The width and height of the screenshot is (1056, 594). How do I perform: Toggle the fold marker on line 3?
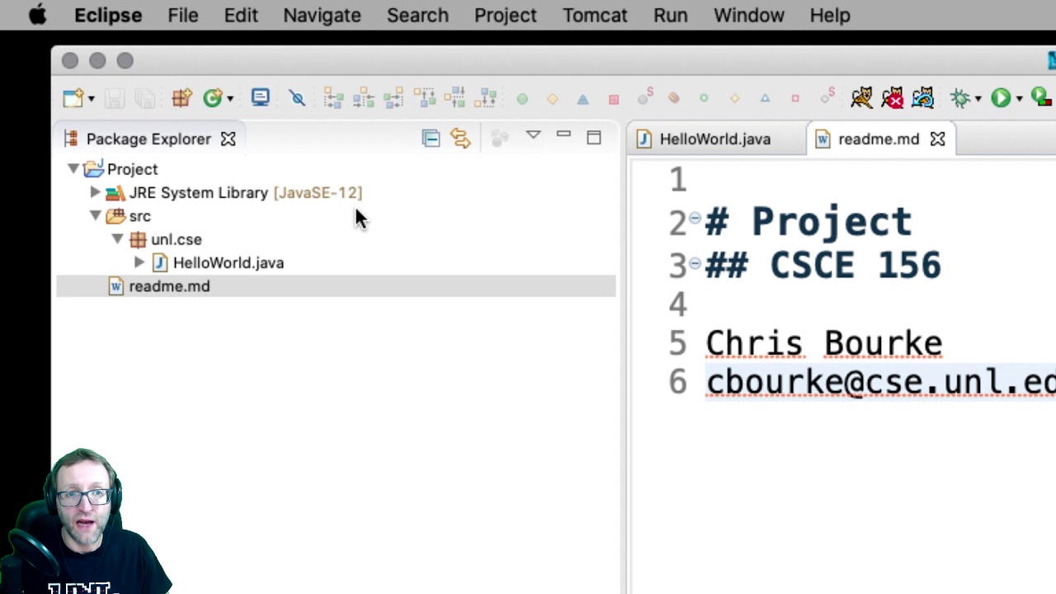695,263
